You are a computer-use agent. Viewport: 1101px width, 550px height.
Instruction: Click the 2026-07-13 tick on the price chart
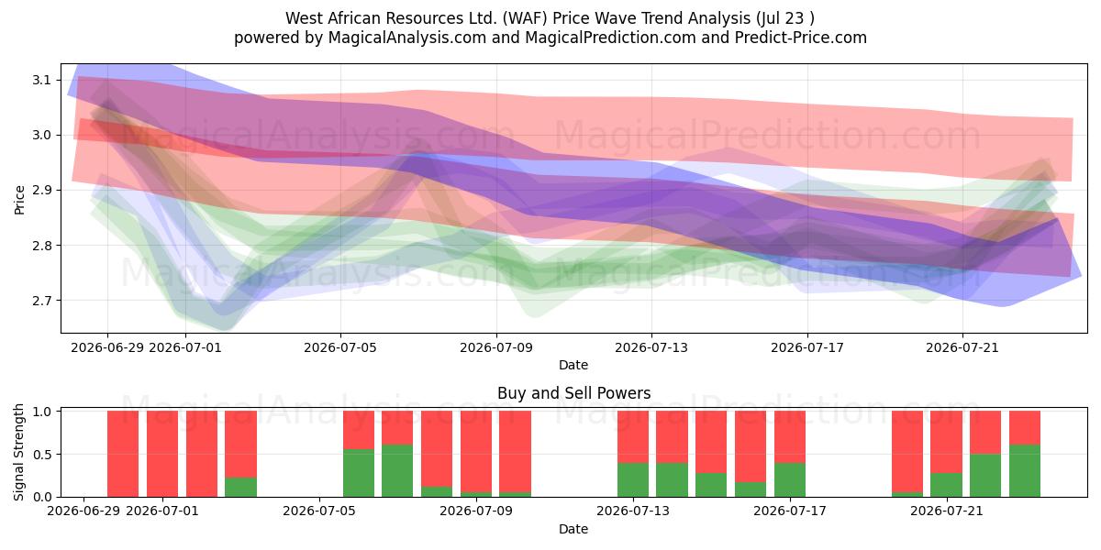[x=651, y=347]
